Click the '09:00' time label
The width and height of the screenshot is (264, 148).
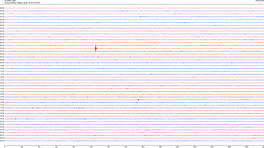2,60
